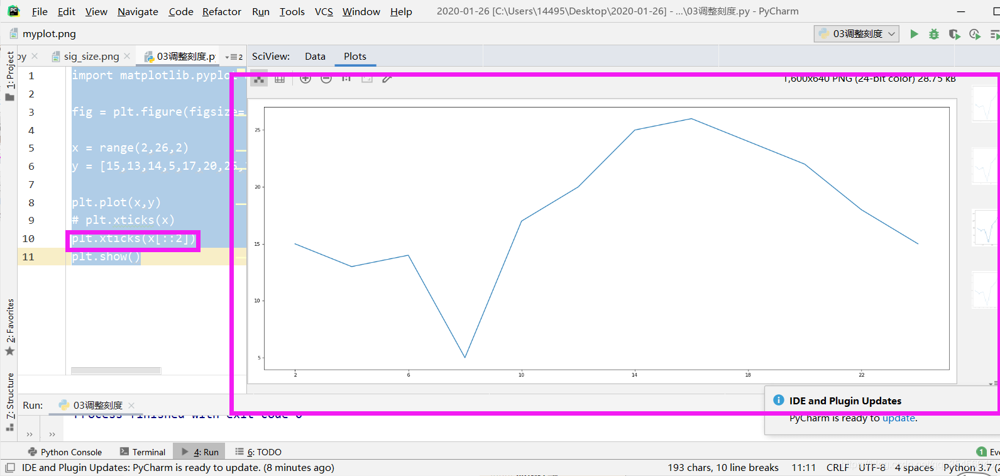1000x476 pixels.
Task: Switch to sig_size.png editor tab
Action: coord(91,57)
